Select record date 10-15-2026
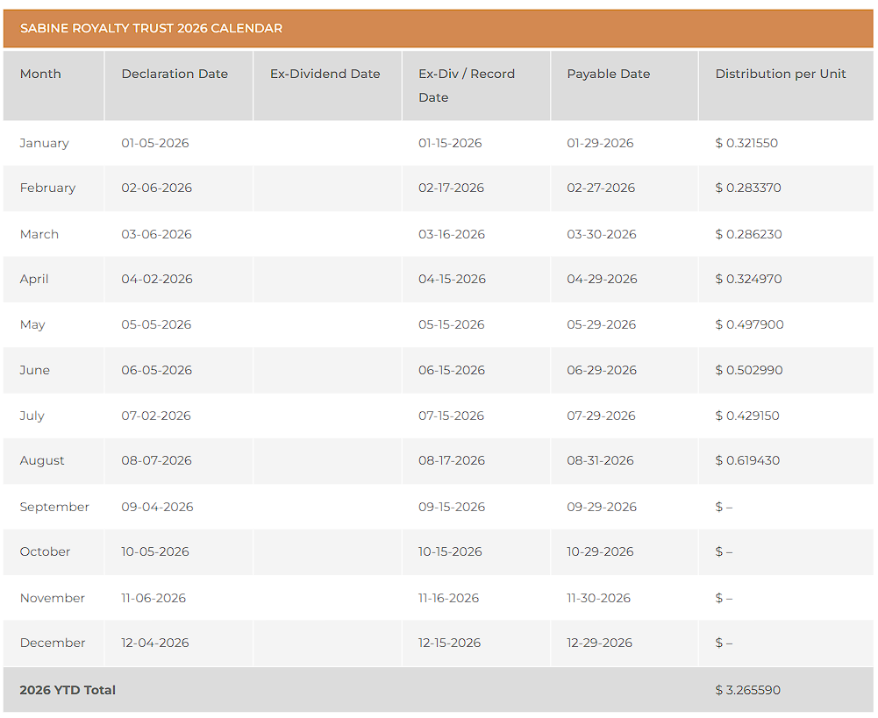Screen dimensions: 878x718 (x=450, y=551)
